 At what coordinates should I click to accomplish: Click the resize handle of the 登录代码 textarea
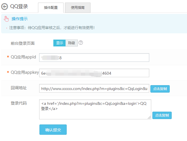(x=149, y=117)
